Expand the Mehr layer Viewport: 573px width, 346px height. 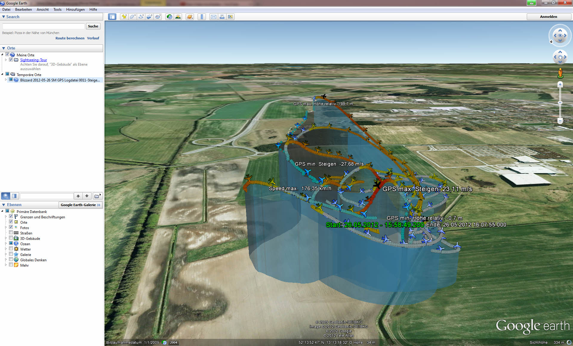[x=6, y=265]
